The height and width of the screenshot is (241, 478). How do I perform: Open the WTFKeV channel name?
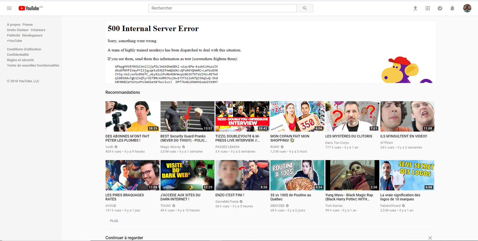tap(387, 143)
